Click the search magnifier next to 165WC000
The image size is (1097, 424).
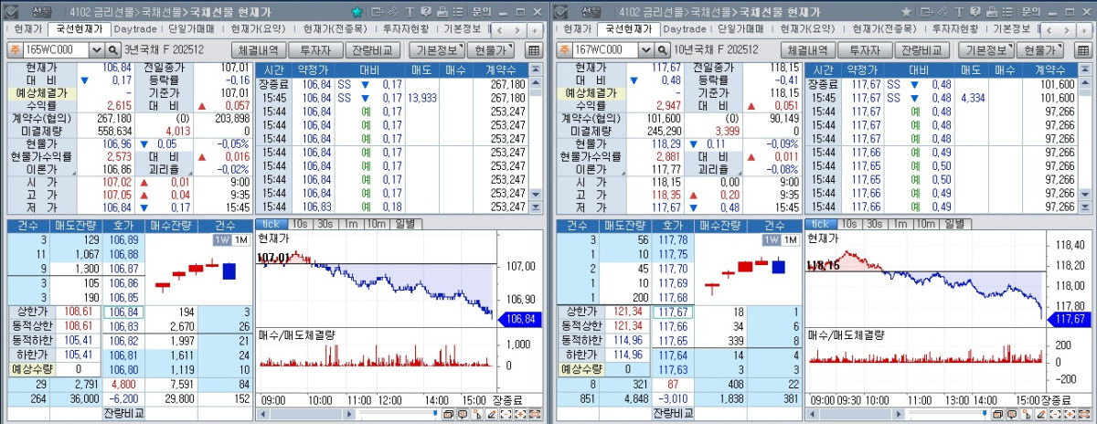click(x=113, y=50)
